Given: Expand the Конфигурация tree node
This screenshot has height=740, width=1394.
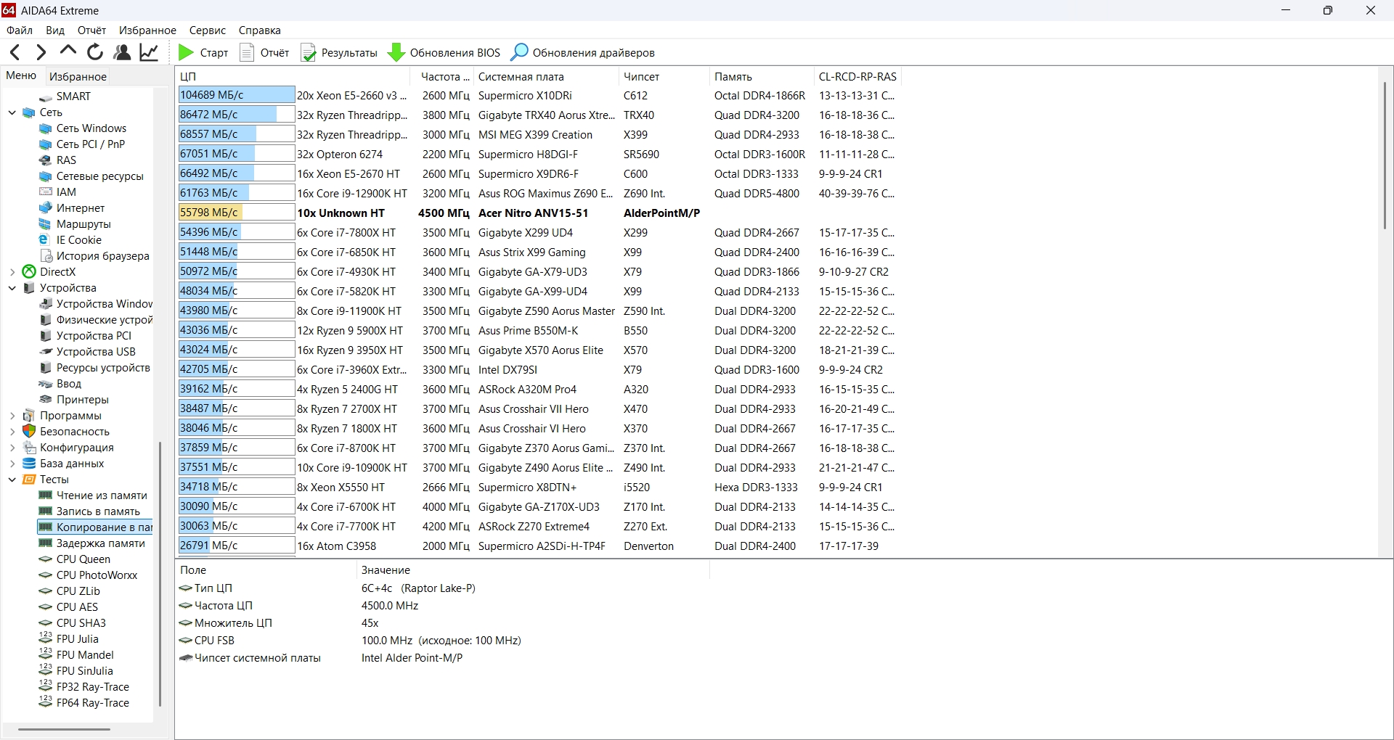Looking at the screenshot, I should tap(12, 448).
